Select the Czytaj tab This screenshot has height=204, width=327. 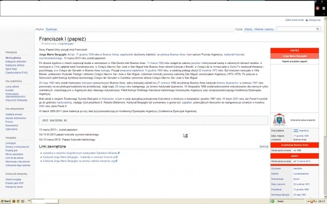[x=239, y=29]
